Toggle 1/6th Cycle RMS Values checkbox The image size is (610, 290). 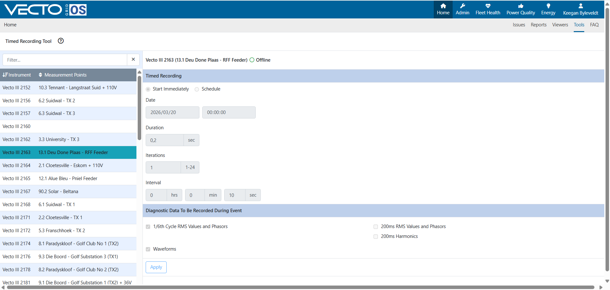click(x=148, y=227)
